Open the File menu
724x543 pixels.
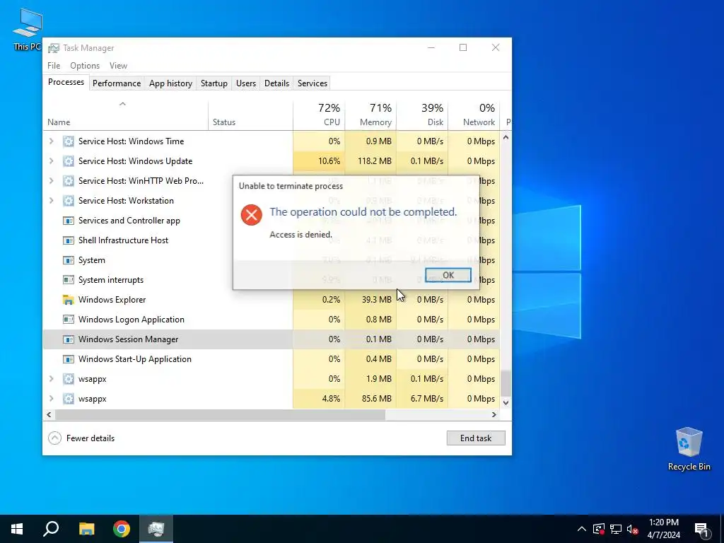(x=54, y=66)
